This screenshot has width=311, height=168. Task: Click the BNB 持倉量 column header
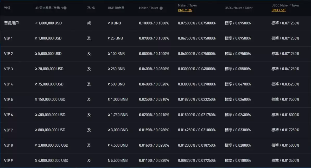pyautogui.click(x=116, y=8)
